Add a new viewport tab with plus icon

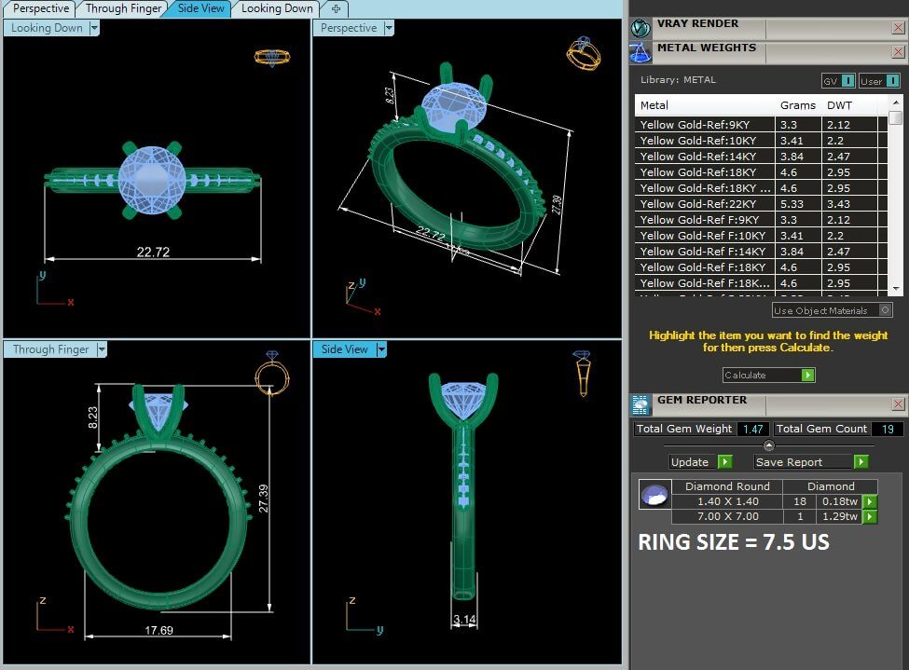click(x=336, y=8)
